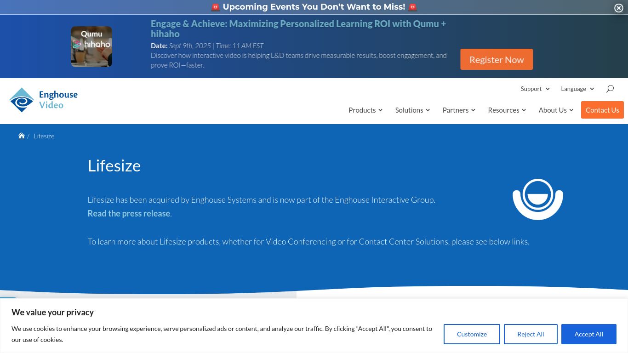Open the Qumu hihaho event thumbnail
Image resolution: width=628 pixels, height=353 pixels.
91,46
